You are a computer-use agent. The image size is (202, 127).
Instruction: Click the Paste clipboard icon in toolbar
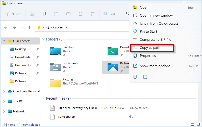pos(56,14)
